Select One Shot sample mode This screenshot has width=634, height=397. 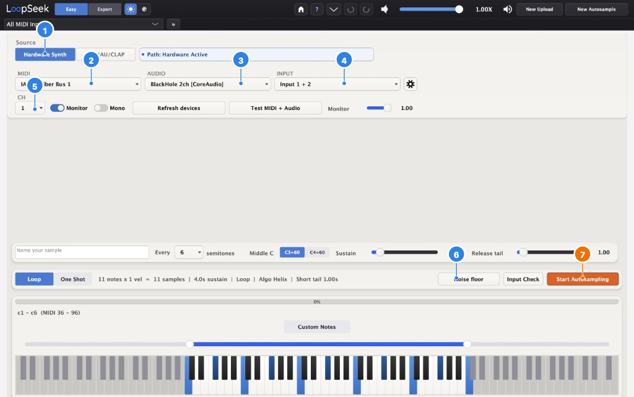73,279
